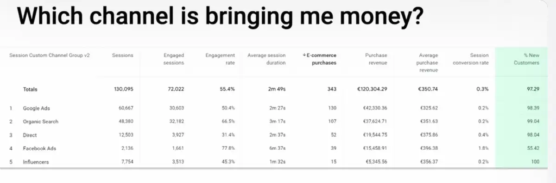Click the Purchase revenue column header

(x=376, y=59)
